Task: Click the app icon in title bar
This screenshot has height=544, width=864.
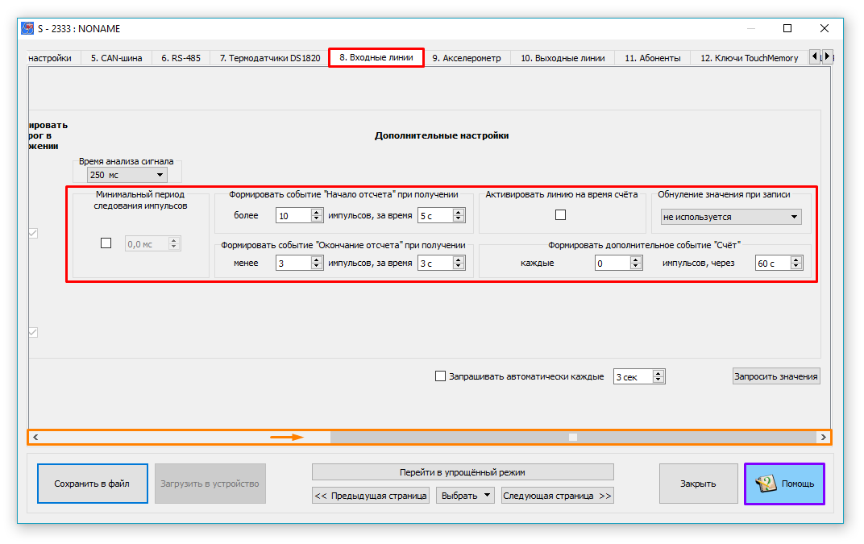Action: [x=27, y=28]
